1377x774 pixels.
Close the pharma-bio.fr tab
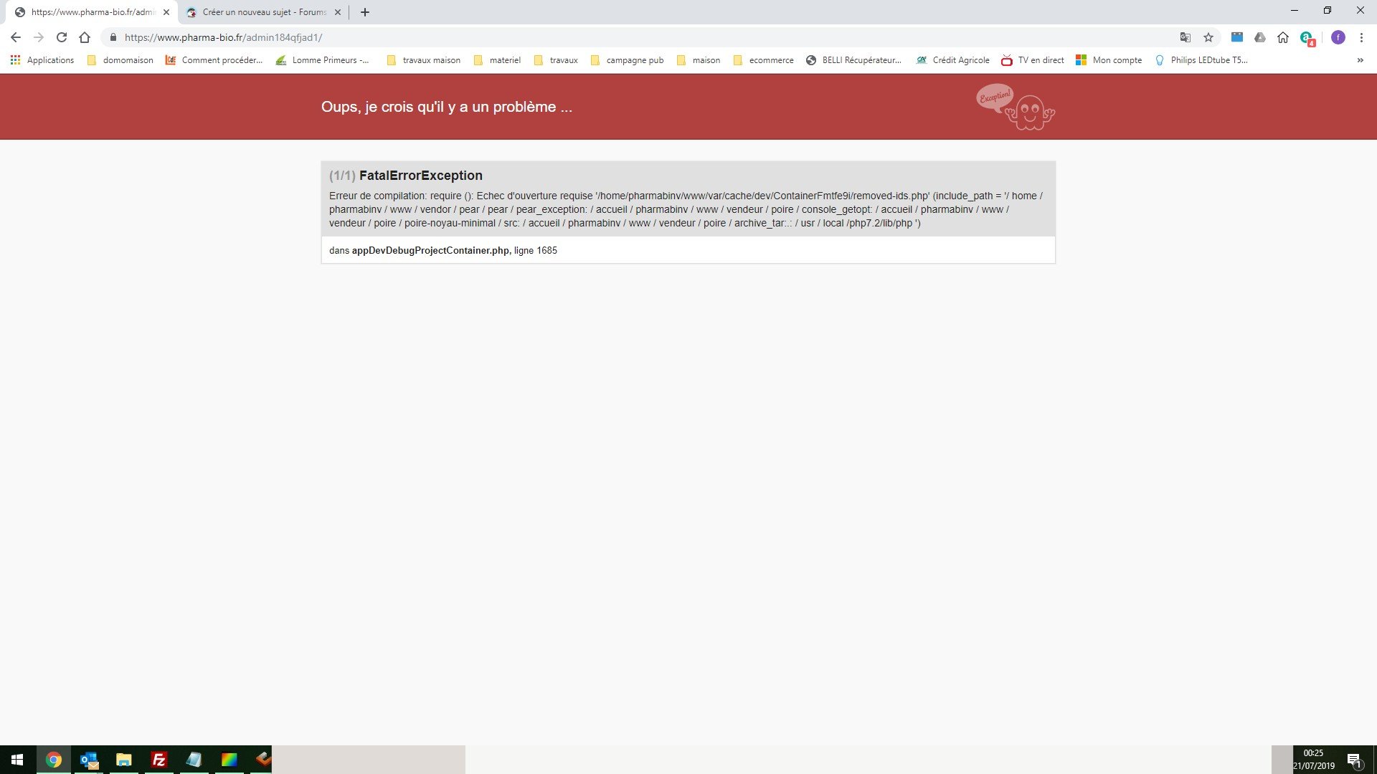[166, 12]
